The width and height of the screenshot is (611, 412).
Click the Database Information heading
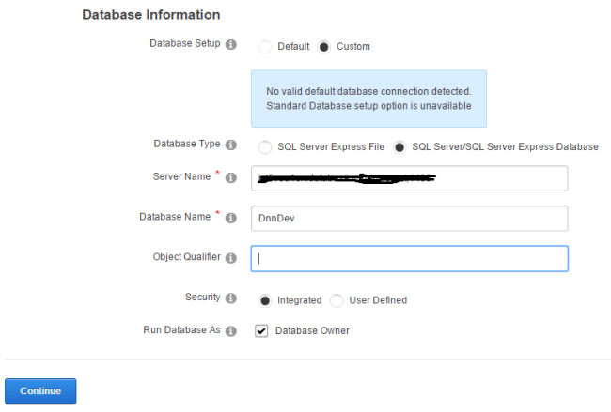[150, 15]
